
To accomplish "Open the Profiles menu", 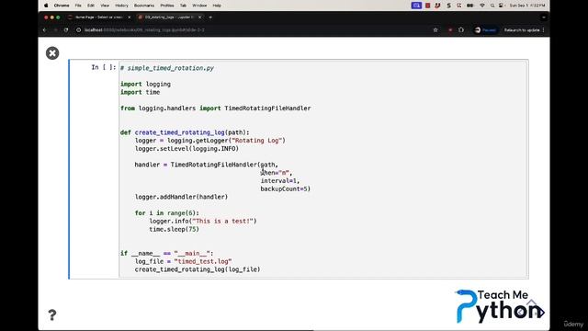I will (x=167, y=6).
